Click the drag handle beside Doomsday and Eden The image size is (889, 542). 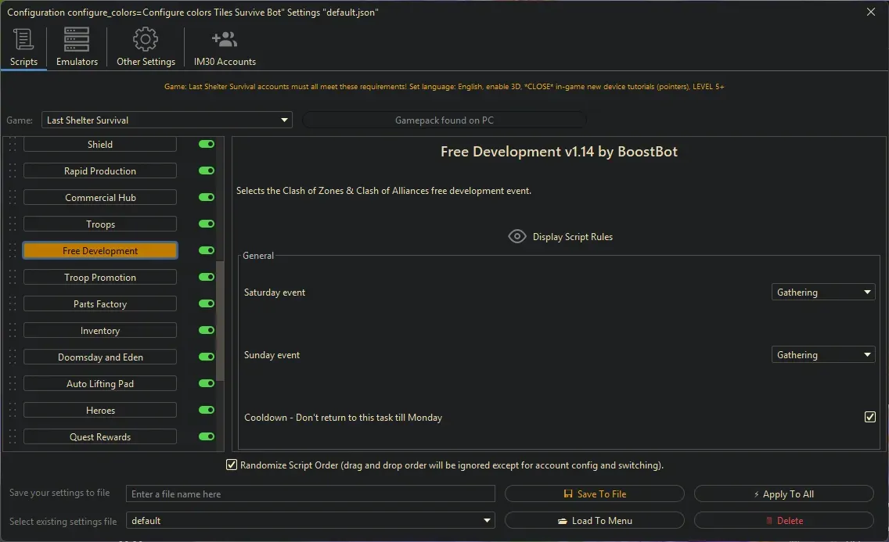point(13,357)
